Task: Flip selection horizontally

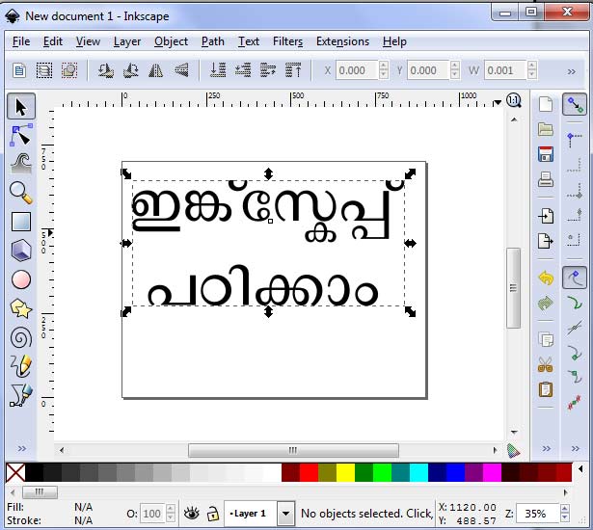Action: click(156, 70)
